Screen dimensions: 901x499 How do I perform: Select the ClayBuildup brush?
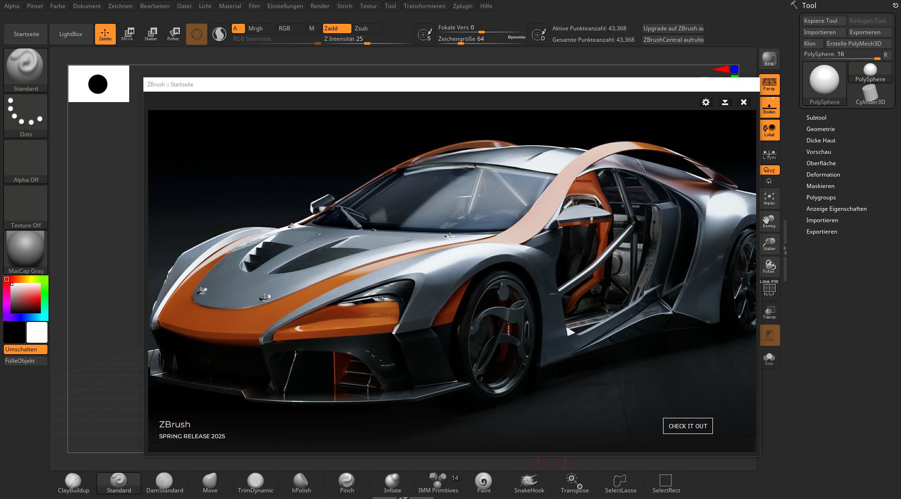[73, 483]
